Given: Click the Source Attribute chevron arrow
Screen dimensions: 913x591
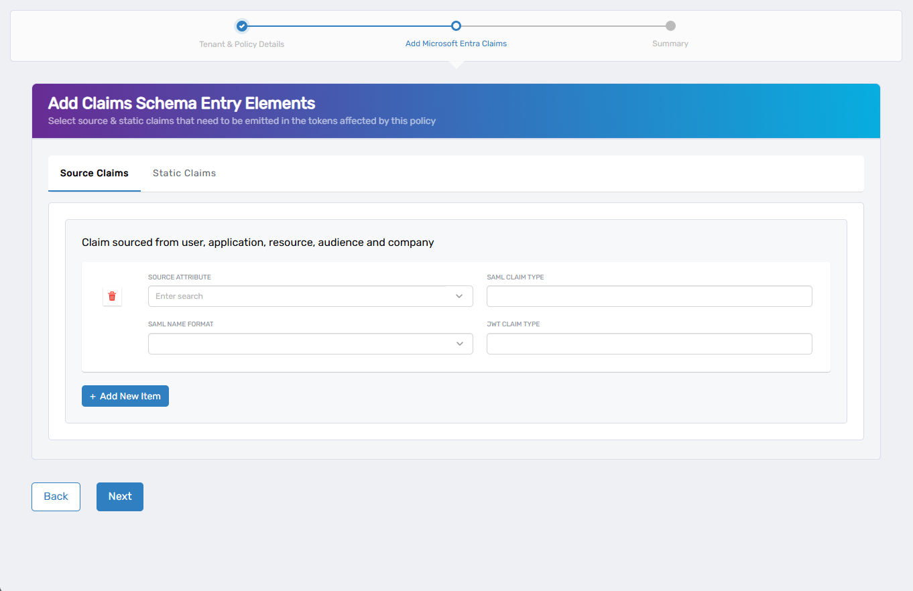Looking at the screenshot, I should click(x=459, y=296).
